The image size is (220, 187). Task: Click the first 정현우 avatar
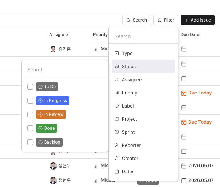53,166
